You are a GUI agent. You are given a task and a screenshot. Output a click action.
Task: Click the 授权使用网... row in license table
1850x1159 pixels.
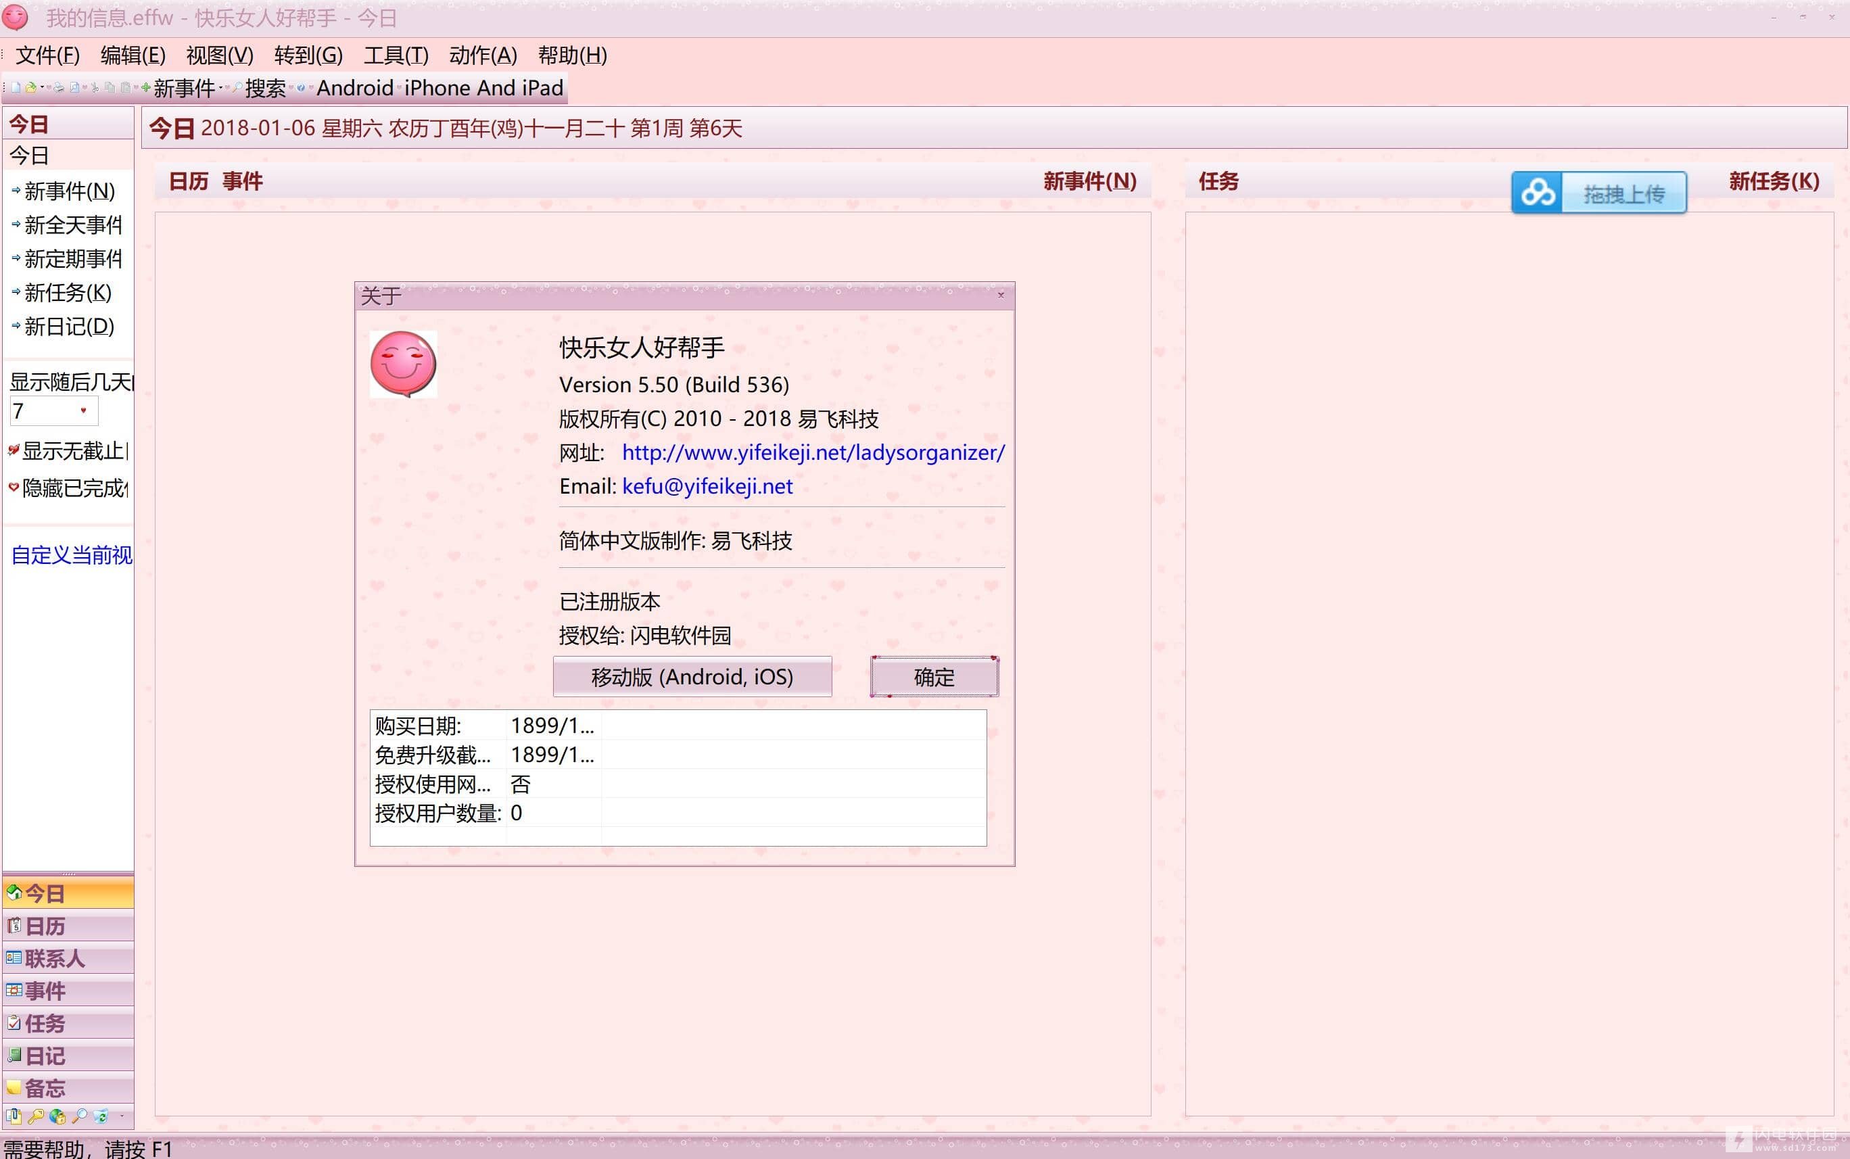coord(678,784)
